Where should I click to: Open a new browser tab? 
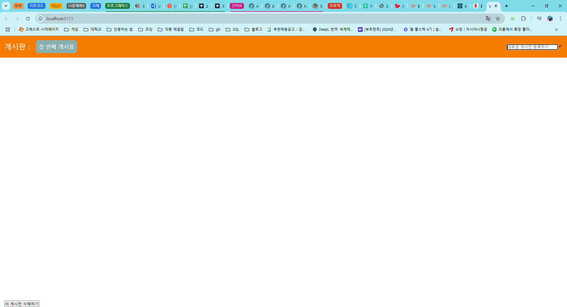pos(506,6)
